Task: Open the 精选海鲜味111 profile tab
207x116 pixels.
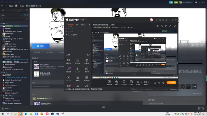Action: pos(33,6)
